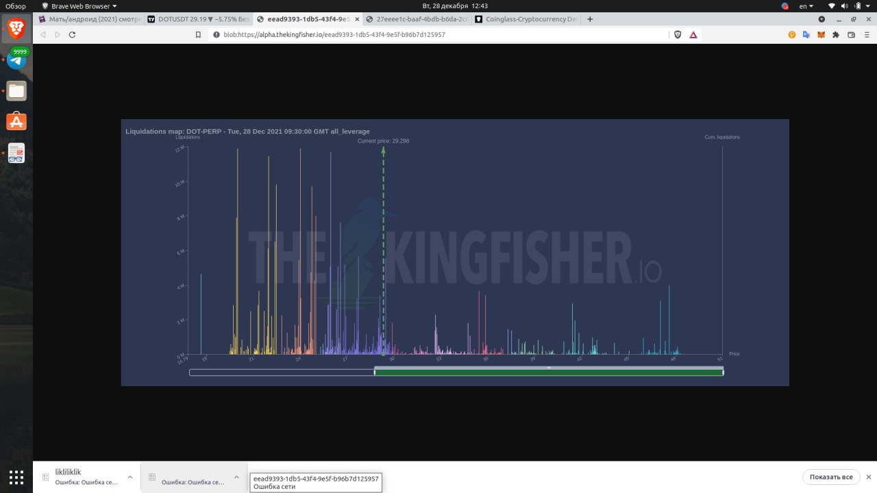877x493 pixels.
Task: Expand Brave Web Browser app menu
Action: 79,5
